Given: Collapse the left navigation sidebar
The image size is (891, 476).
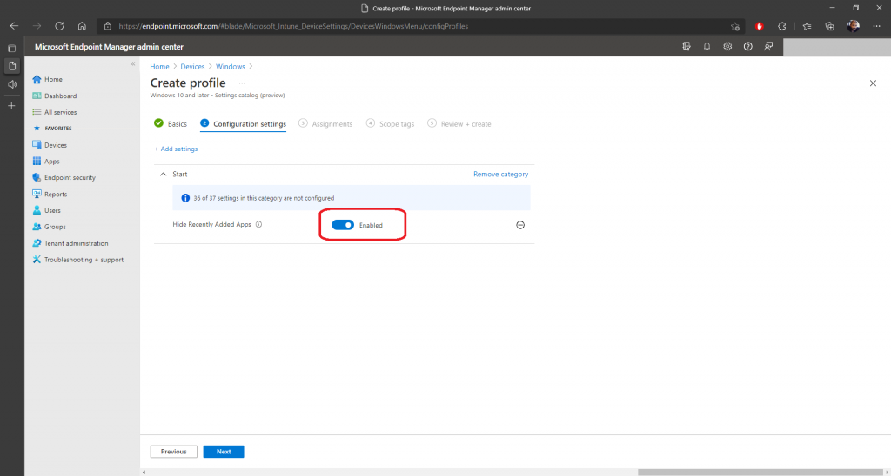Looking at the screenshot, I should pos(132,64).
